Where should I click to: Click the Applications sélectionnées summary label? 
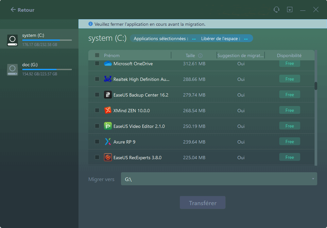click(x=161, y=39)
